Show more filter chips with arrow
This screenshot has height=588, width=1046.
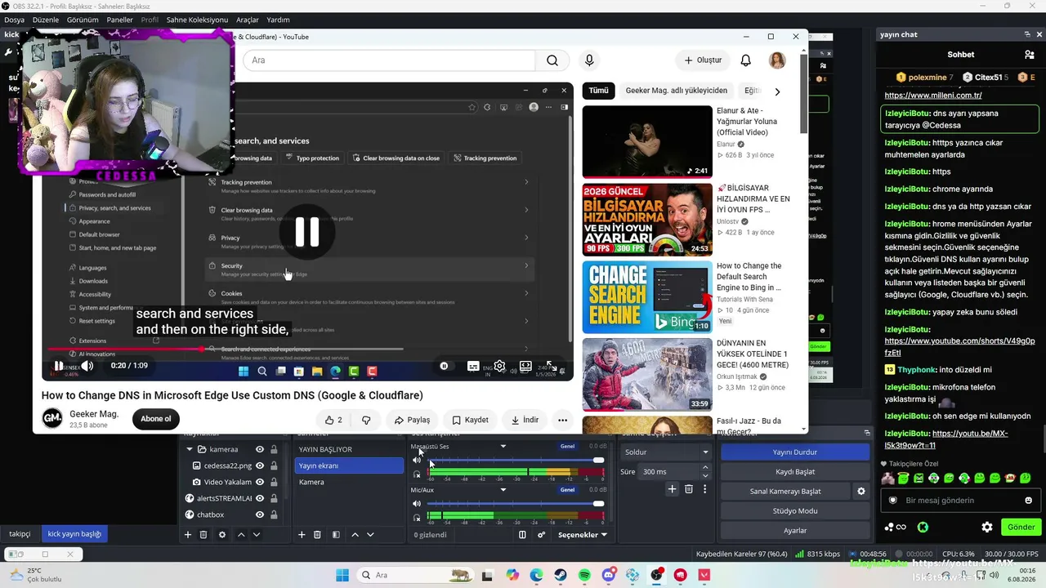point(777,91)
